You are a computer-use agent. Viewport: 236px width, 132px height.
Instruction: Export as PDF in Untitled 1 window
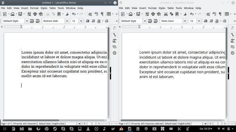tap(29, 14)
